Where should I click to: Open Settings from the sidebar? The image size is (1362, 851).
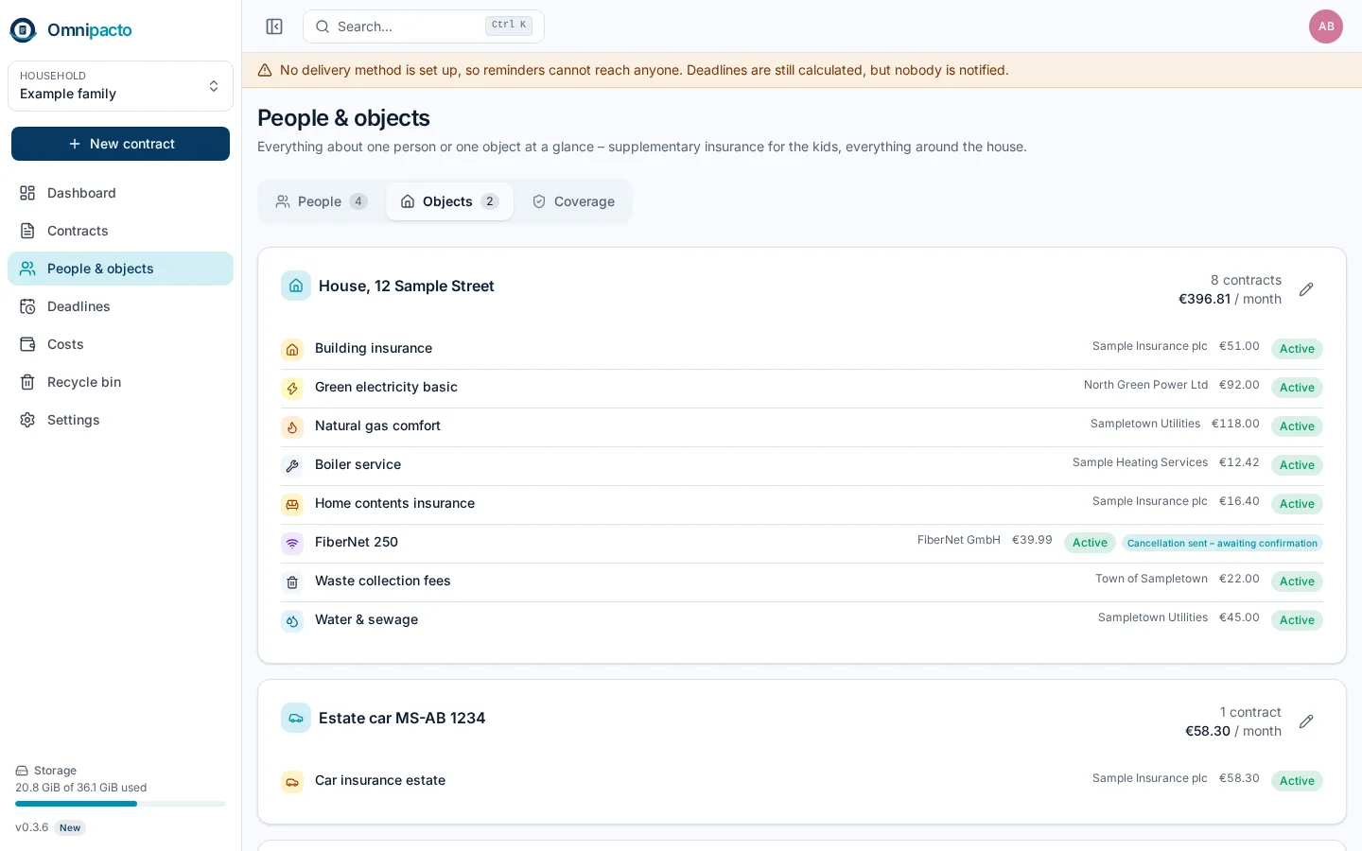coord(120,420)
